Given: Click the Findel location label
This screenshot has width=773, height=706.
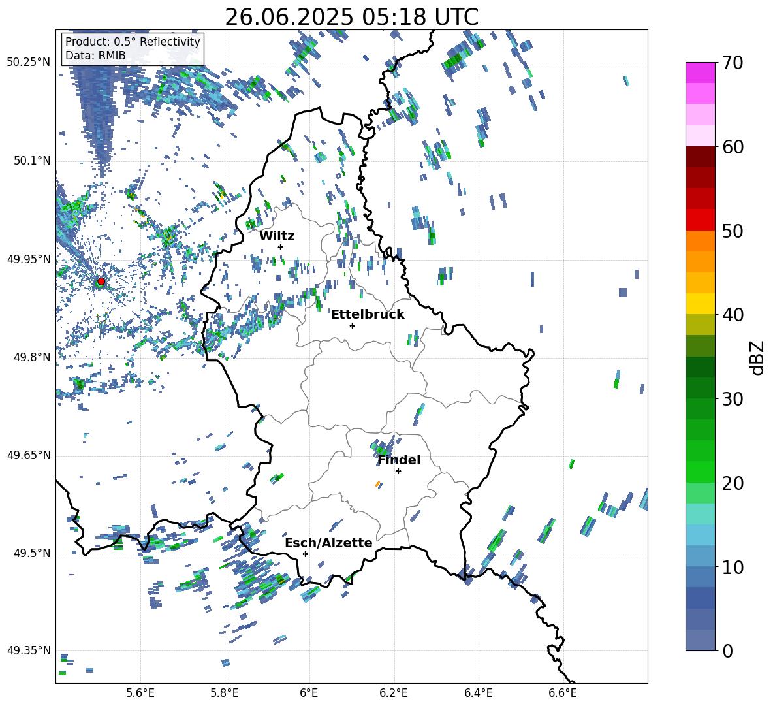Looking at the screenshot, I should pos(399,460).
